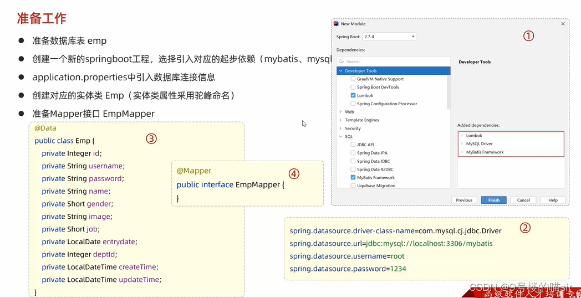This screenshot has width=581, height=298.
Task: Check the Liquibase Migration dependency
Action: point(353,186)
